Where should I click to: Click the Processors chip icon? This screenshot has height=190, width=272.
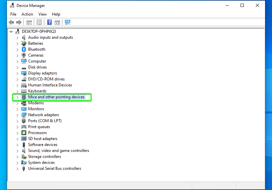click(x=24, y=133)
